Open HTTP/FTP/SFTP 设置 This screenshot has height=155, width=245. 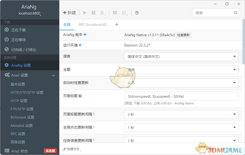point(27,92)
